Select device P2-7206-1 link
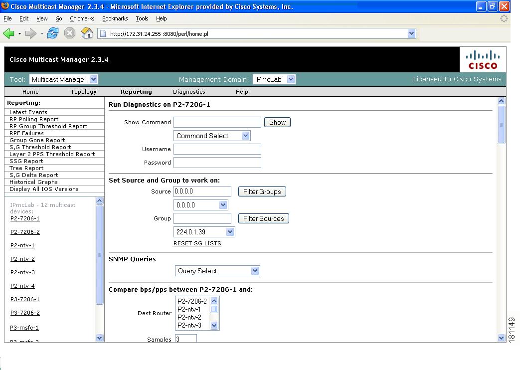The image size is (520, 370). pos(25,218)
